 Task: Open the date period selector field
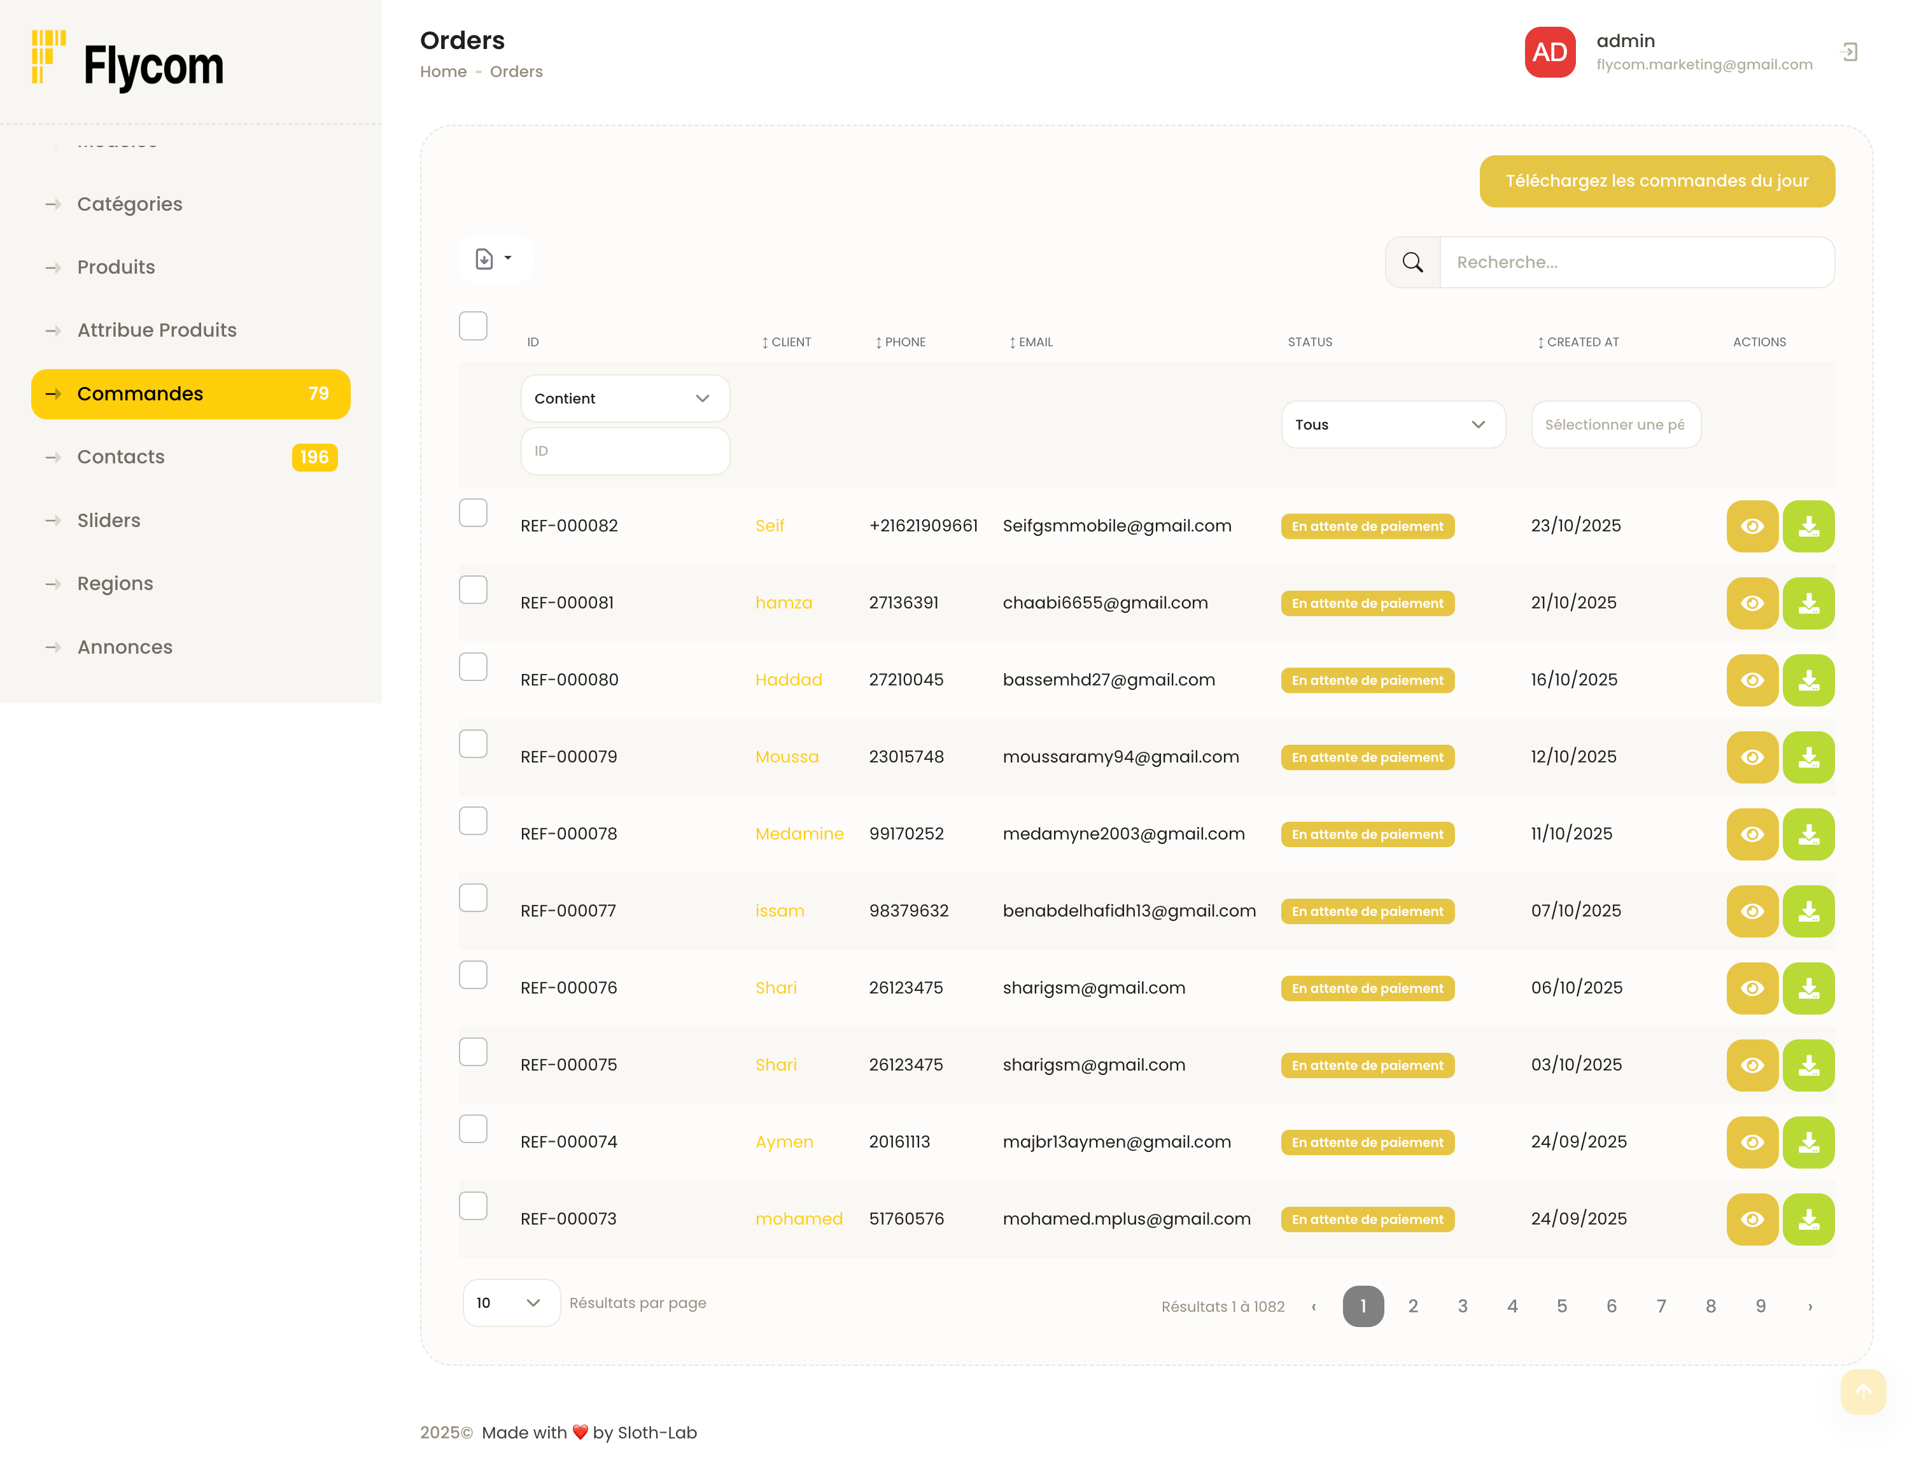pyautogui.click(x=1615, y=425)
